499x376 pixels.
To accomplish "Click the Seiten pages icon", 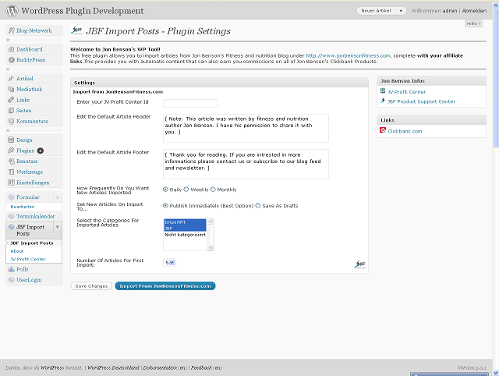I will tap(11, 111).
